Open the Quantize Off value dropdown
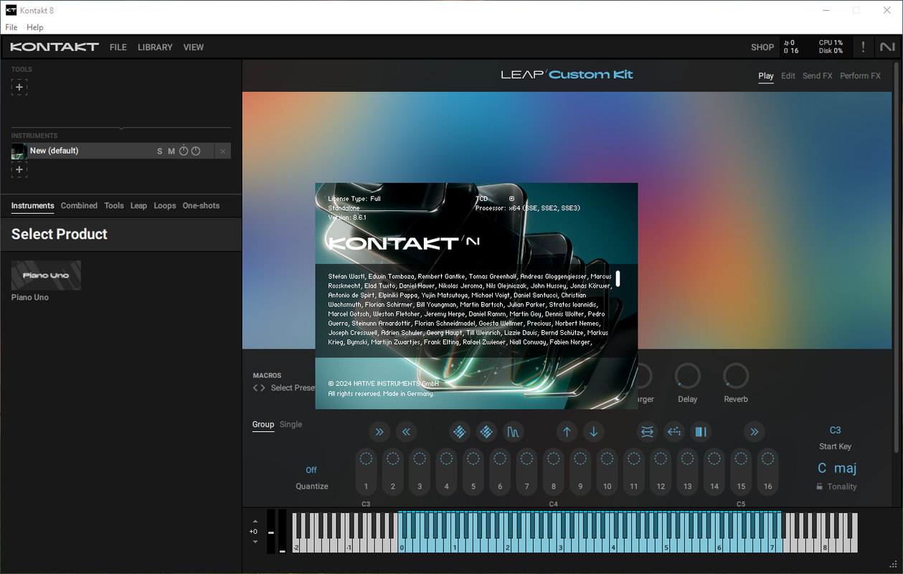Image resolution: width=903 pixels, height=574 pixels. 311,470
